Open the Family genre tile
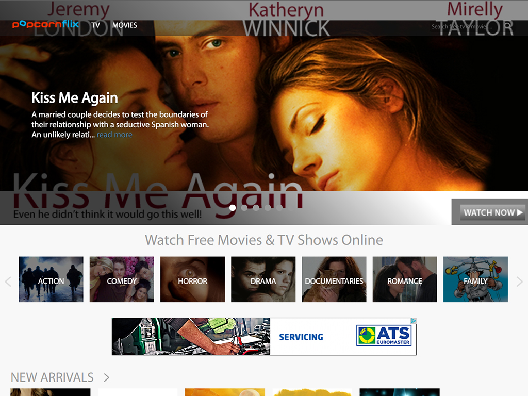The image size is (528, 396). pyautogui.click(x=475, y=279)
